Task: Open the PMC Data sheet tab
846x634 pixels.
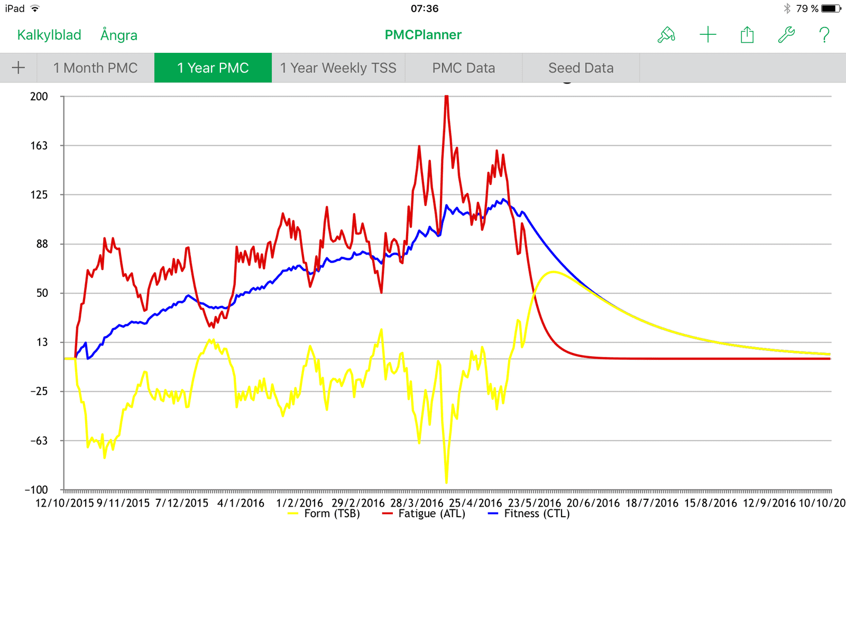Action: (x=463, y=68)
